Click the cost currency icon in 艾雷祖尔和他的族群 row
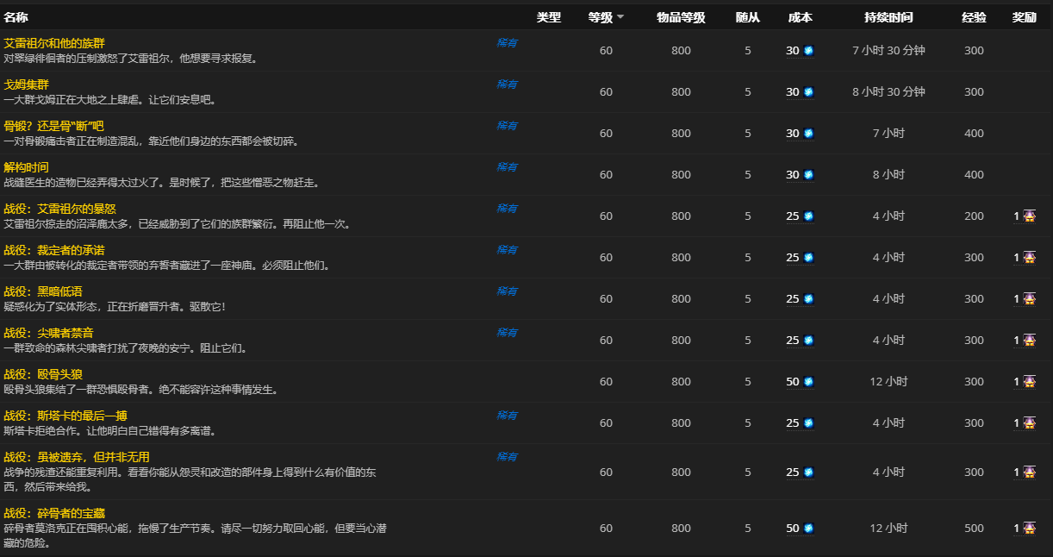1053x557 pixels. [808, 51]
